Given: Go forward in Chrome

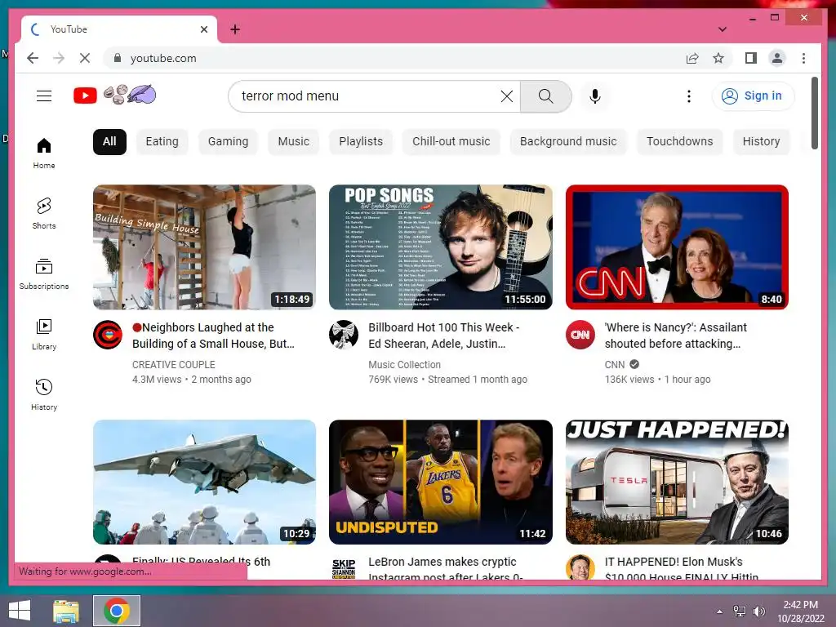Looking at the screenshot, I should [59, 58].
